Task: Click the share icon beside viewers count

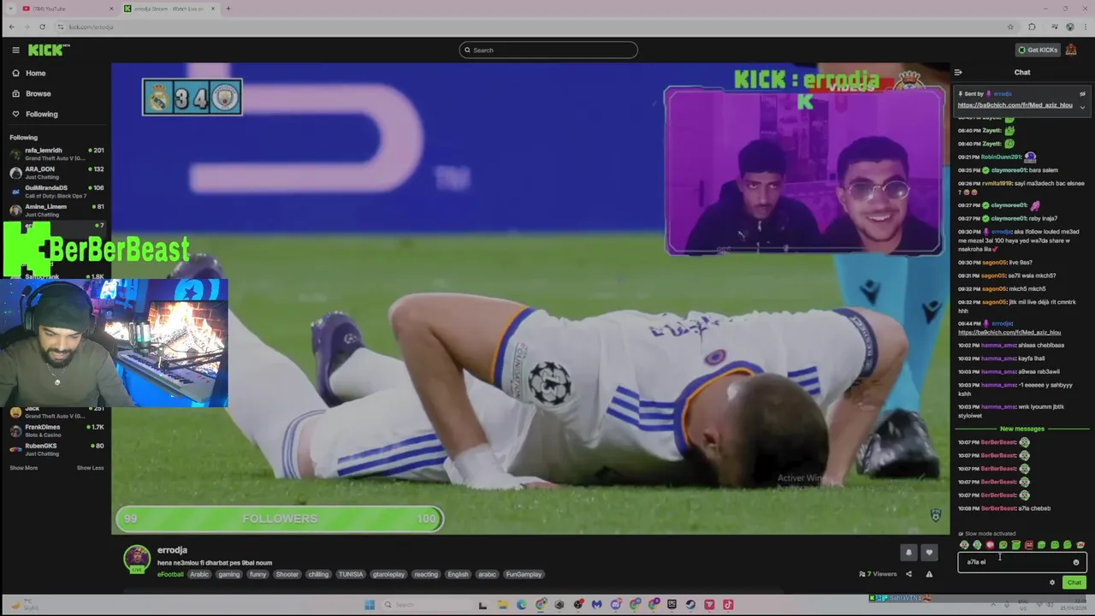Action: coord(909,574)
